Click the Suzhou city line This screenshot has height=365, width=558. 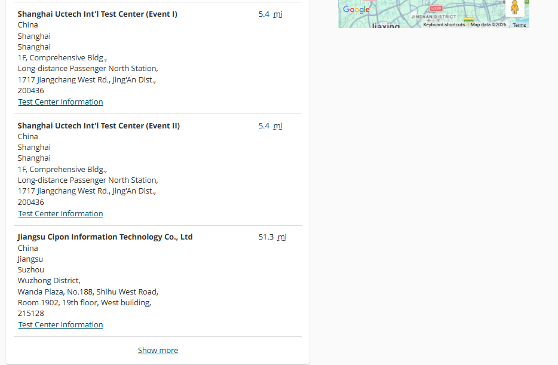click(x=31, y=270)
